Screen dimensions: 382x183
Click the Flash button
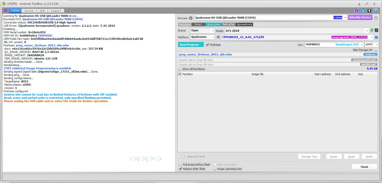point(364,167)
